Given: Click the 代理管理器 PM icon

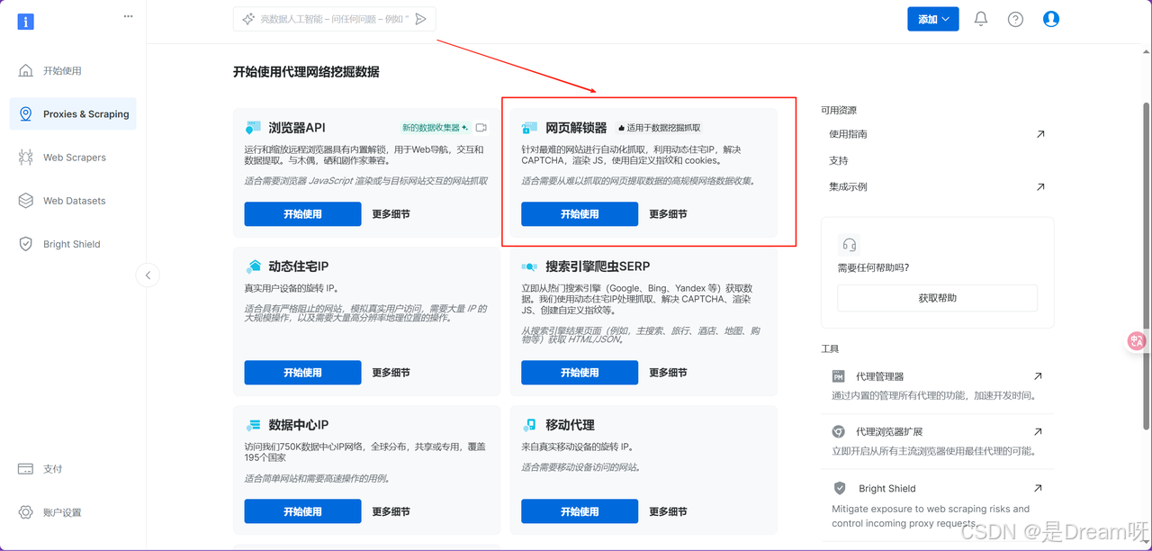Looking at the screenshot, I should pos(839,376).
